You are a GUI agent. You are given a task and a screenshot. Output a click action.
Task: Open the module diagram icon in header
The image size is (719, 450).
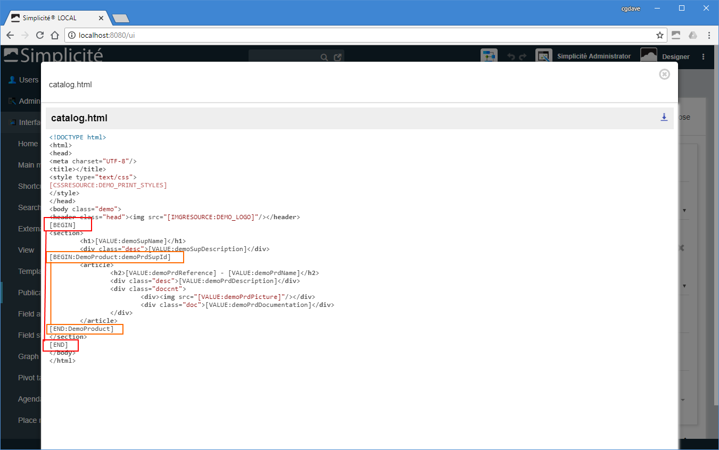489,56
